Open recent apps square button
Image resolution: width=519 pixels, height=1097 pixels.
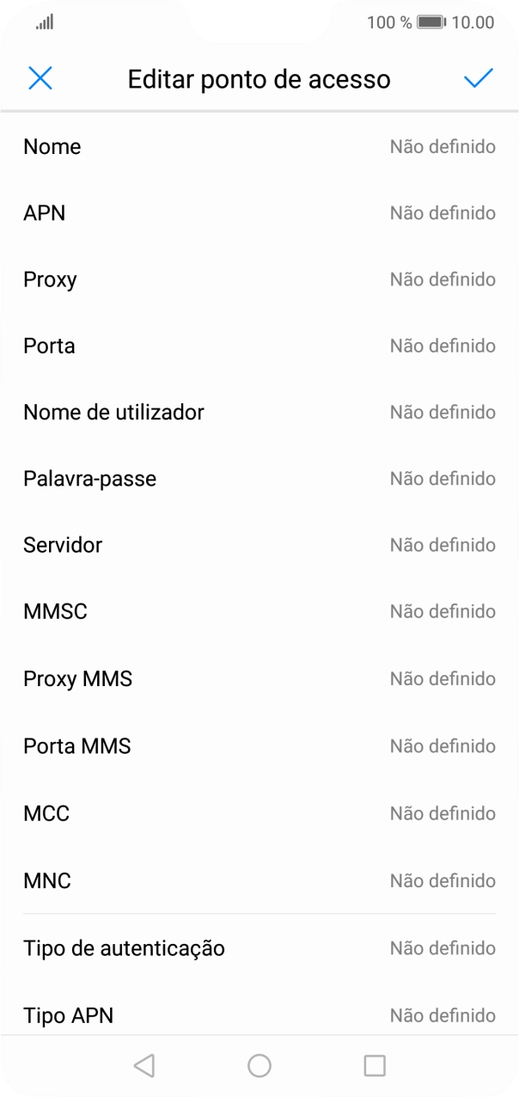pyautogui.click(x=375, y=1066)
